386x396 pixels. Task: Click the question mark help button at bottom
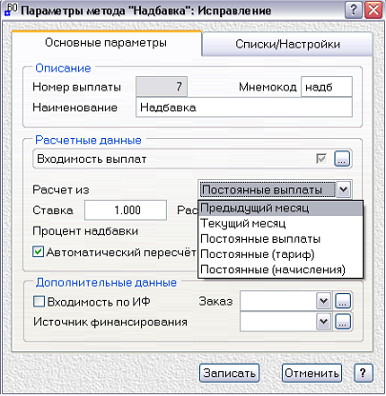(363, 373)
